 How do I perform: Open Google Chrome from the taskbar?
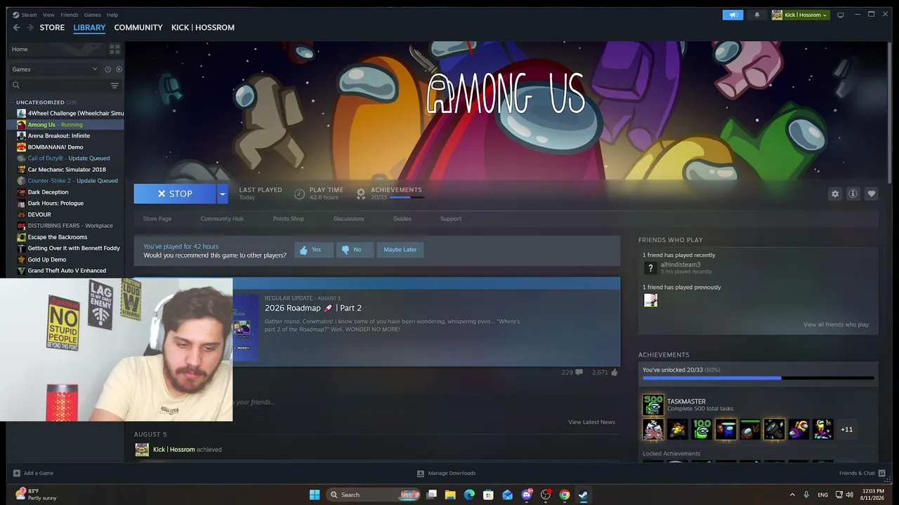(x=564, y=495)
